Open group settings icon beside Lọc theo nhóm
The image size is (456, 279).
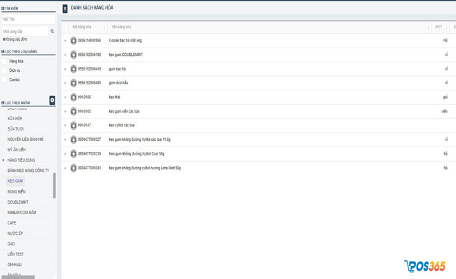point(53,100)
